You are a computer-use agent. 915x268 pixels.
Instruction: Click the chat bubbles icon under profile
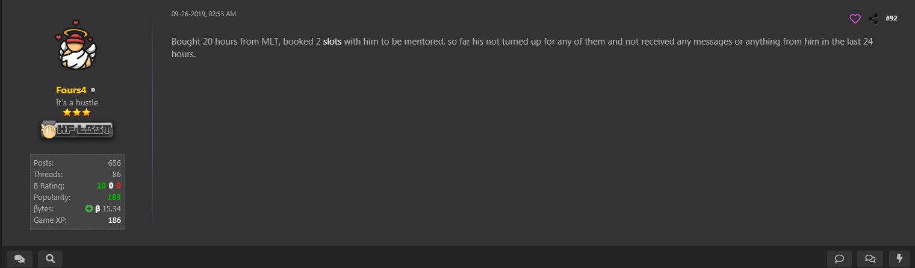pyautogui.click(x=19, y=259)
